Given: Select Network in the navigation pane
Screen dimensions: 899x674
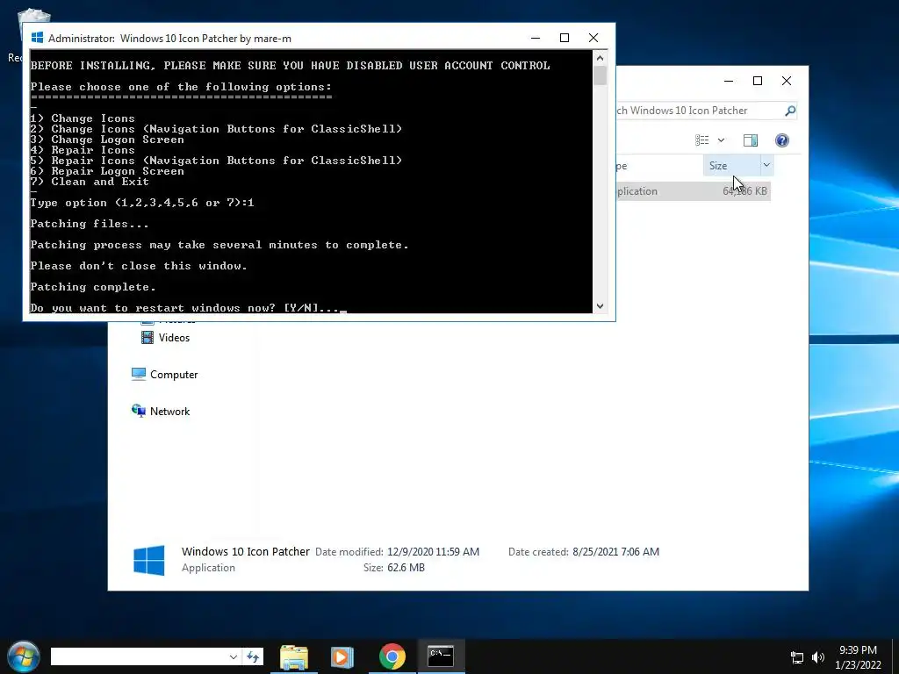Looking at the screenshot, I should 162,411.
